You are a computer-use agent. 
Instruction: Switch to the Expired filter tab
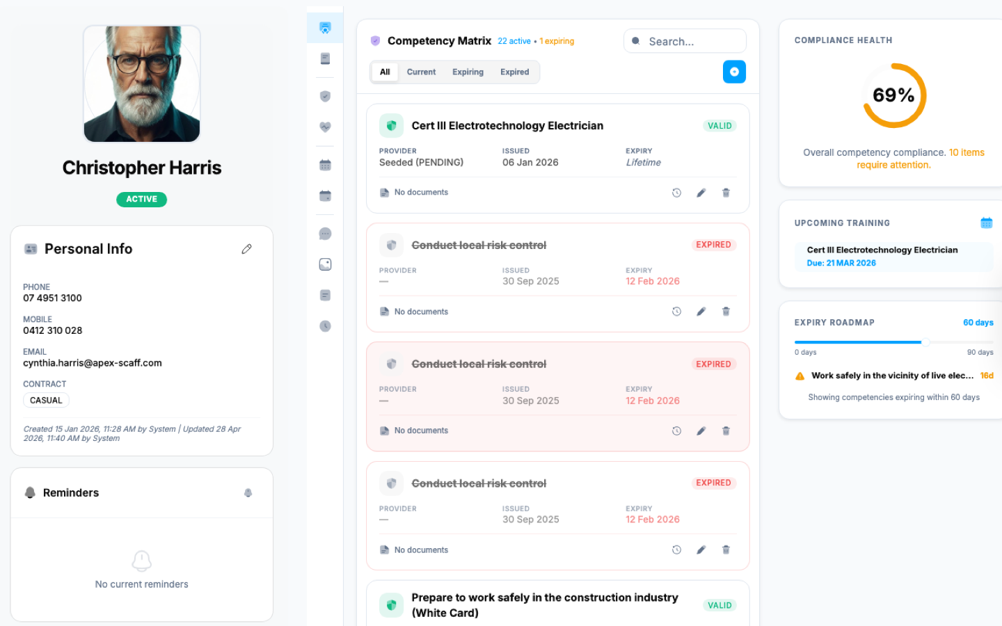(x=515, y=72)
